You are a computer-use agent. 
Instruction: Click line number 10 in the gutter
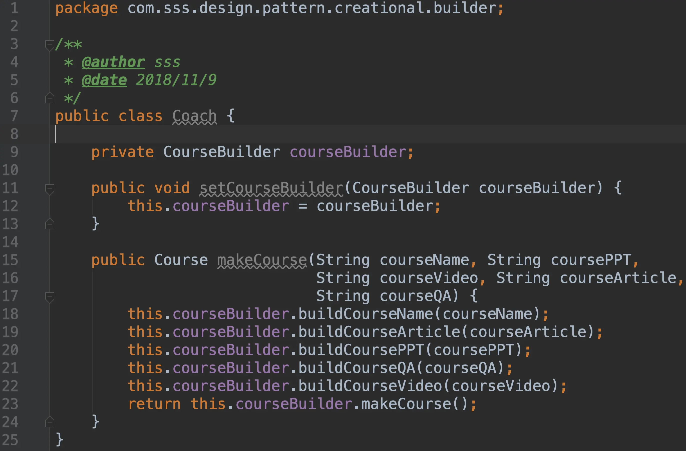click(x=10, y=170)
